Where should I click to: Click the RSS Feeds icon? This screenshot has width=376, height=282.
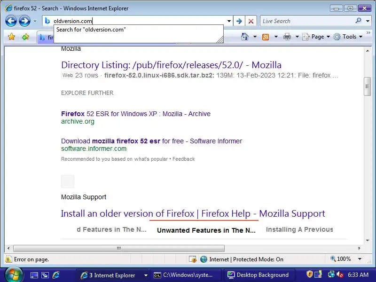pyautogui.click(x=266, y=37)
